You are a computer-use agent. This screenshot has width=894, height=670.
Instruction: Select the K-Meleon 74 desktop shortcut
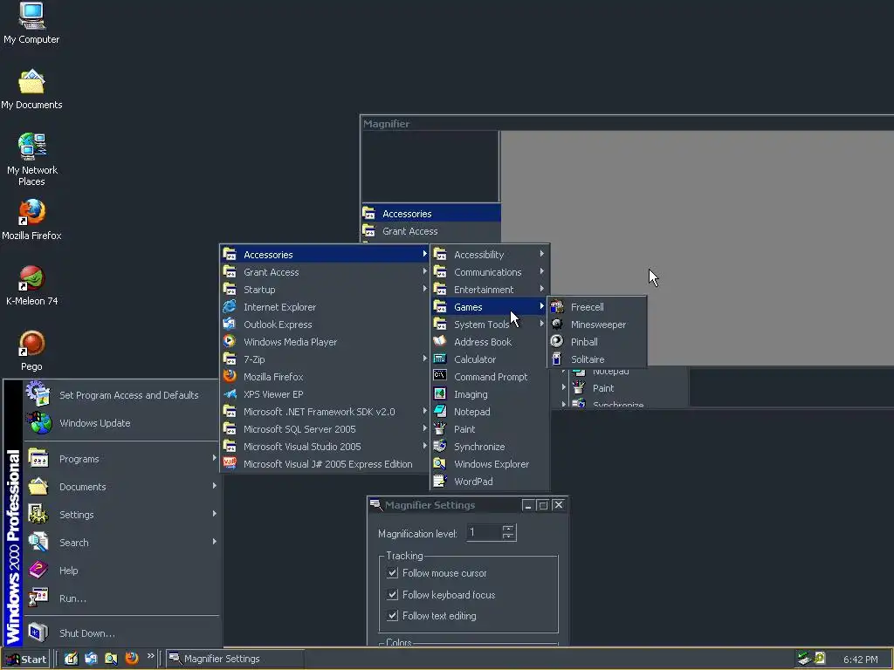pyautogui.click(x=31, y=285)
